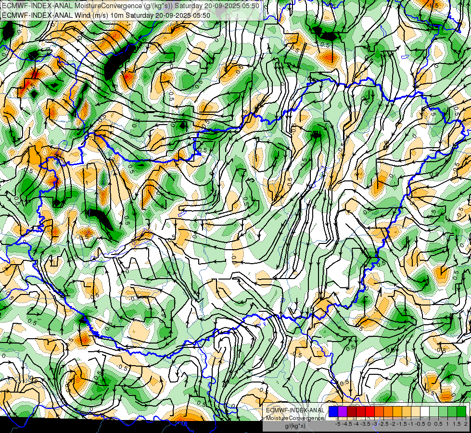Click the palest green legend swatch beside white
Viewport: 471px width, 433px height.
click(434, 412)
